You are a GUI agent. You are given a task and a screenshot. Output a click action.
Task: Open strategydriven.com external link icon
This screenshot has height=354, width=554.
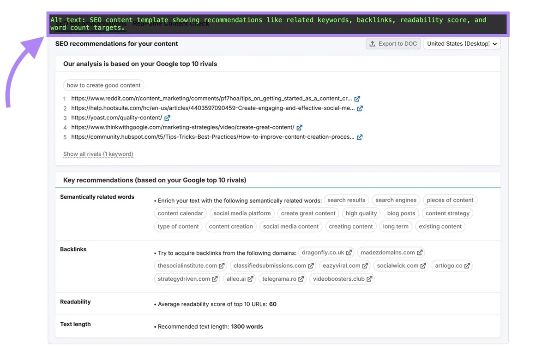[x=215, y=279]
